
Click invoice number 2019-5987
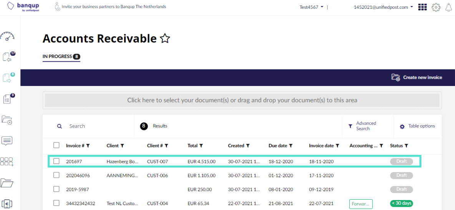coord(78,189)
